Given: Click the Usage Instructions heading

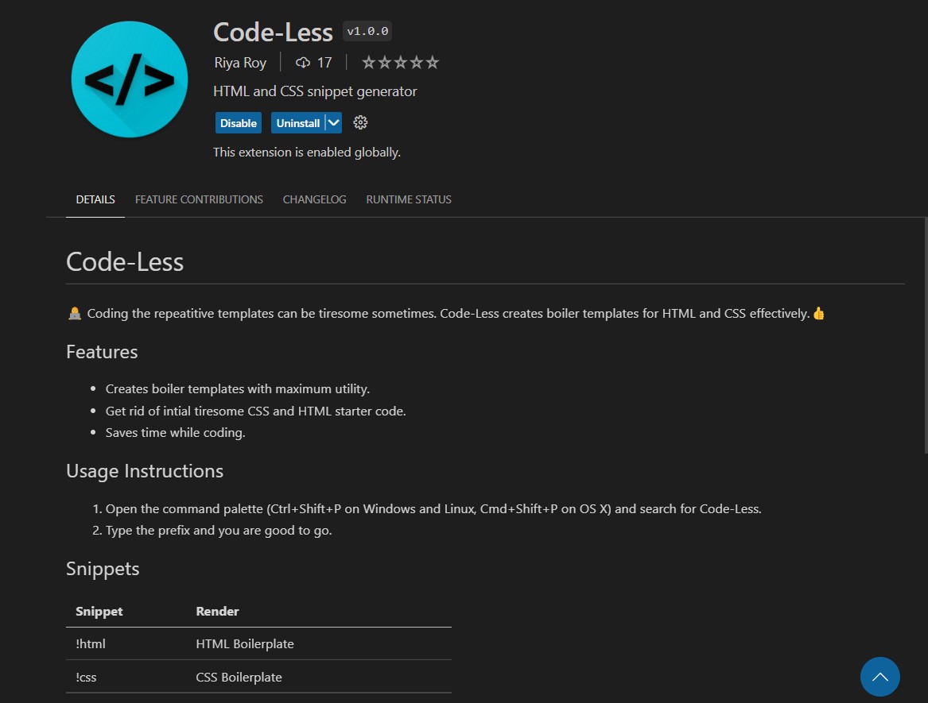Looking at the screenshot, I should coord(145,471).
